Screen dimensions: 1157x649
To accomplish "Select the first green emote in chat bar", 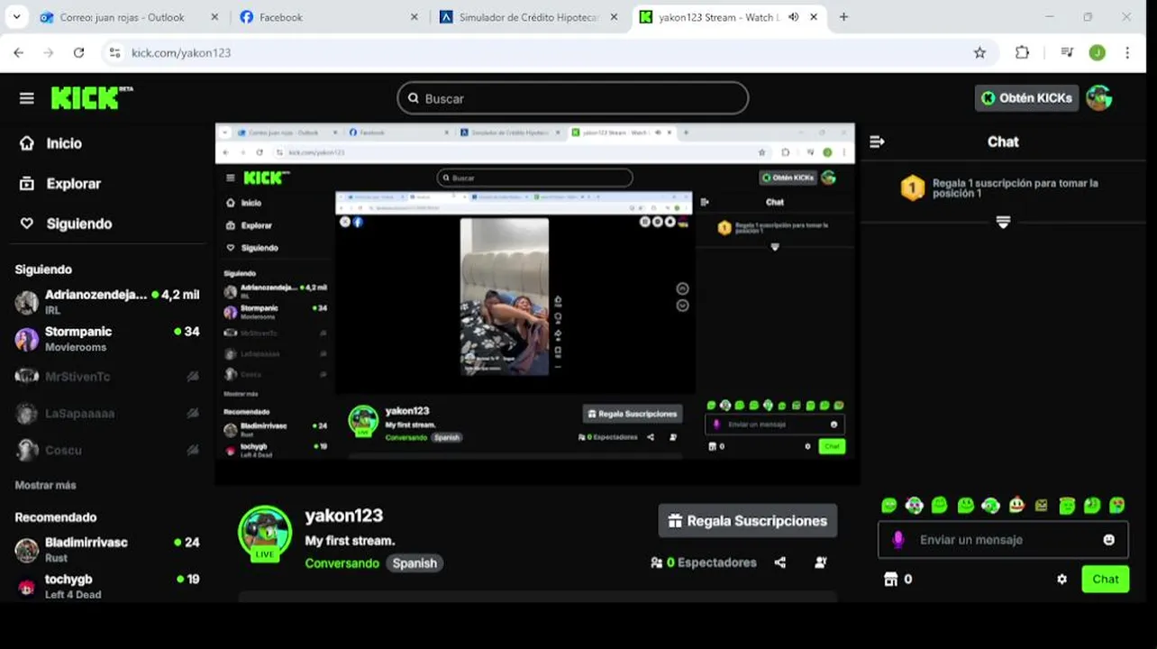I will pos(889,506).
